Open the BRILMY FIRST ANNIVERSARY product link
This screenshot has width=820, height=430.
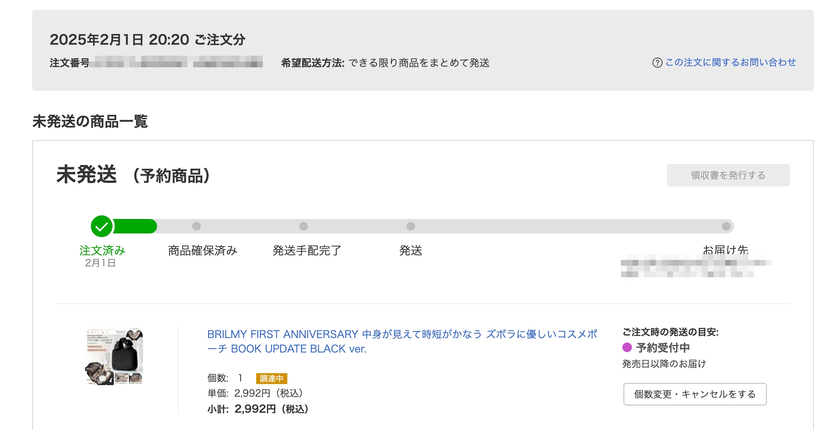[x=402, y=341]
